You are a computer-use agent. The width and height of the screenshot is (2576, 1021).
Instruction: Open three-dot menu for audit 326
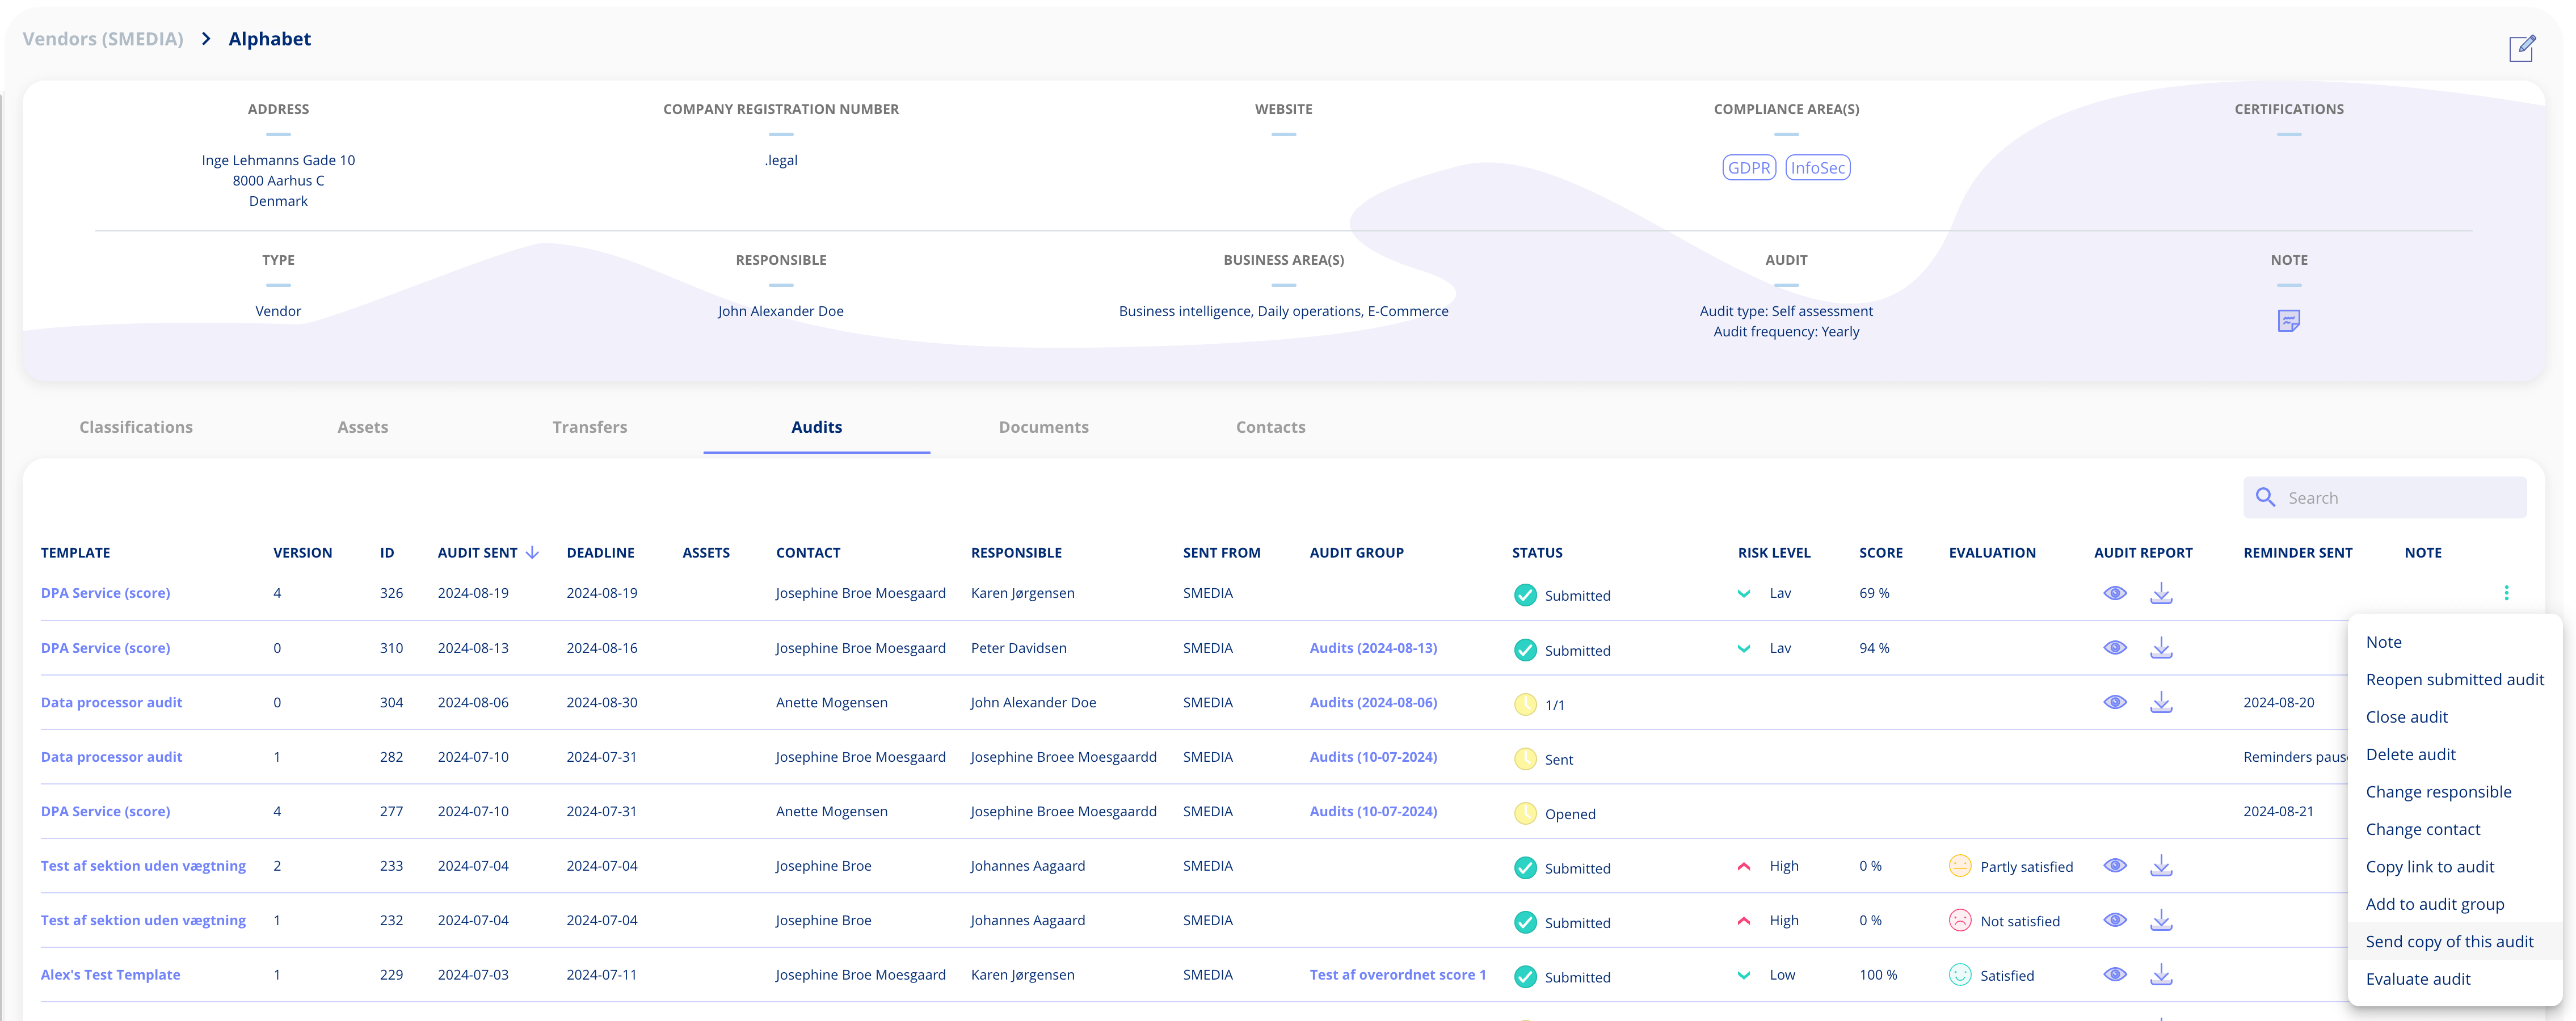2506,593
